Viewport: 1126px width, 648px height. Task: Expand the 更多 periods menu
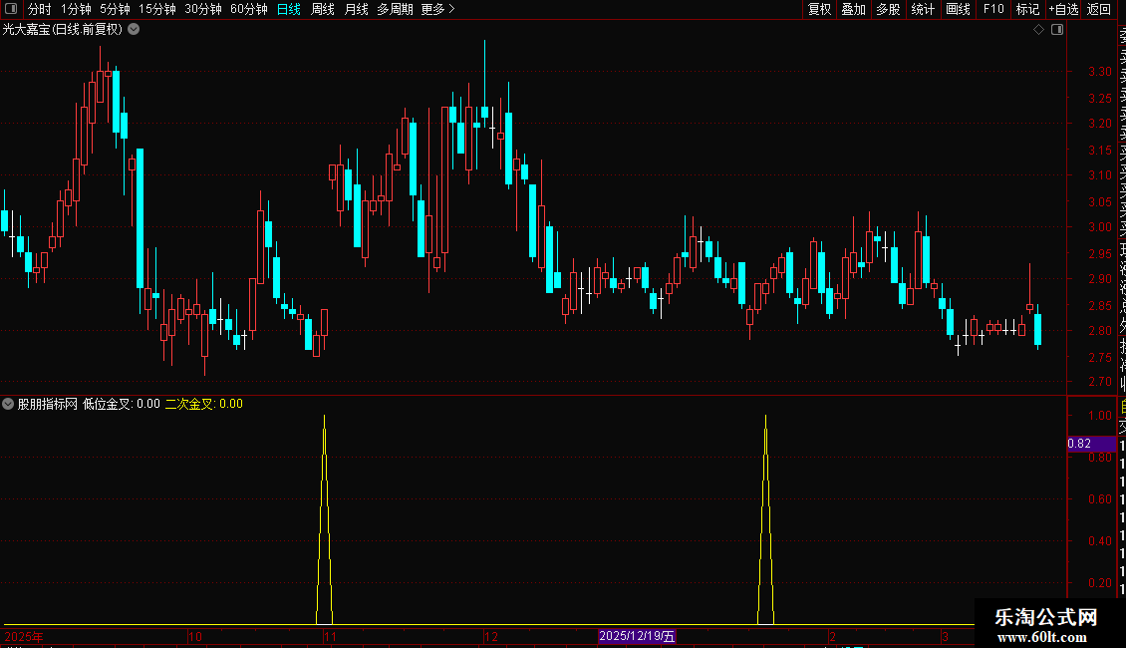click(x=437, y=9)
